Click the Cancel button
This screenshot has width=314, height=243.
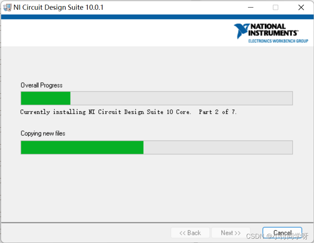[x=282, y=232]
